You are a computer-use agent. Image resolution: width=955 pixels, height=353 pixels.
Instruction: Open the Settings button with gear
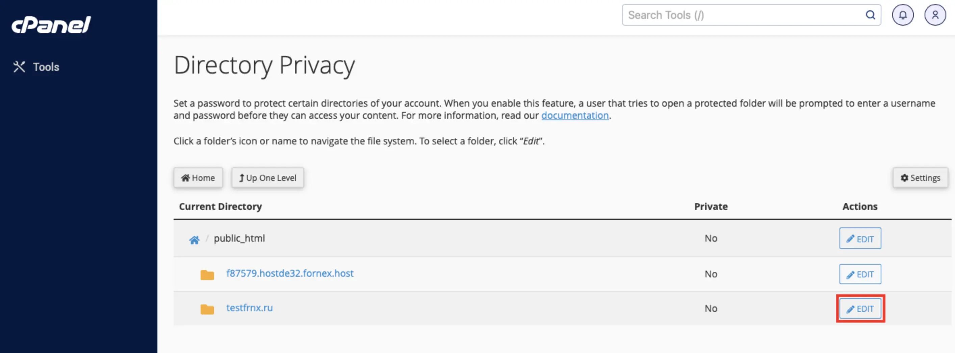coord(920,178)
